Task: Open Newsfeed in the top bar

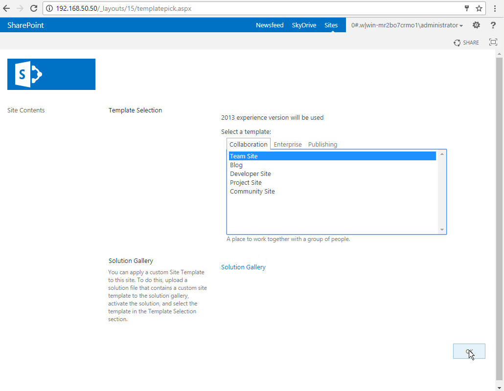Action: (x=270, y=25)
